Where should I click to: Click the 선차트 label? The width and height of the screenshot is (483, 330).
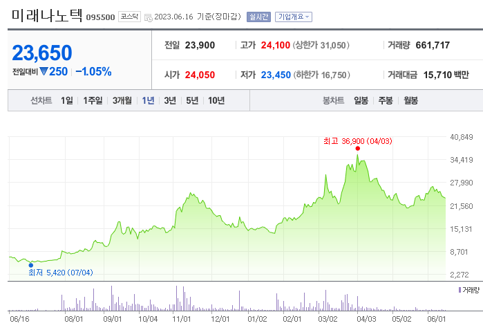[x=41, y=100]
